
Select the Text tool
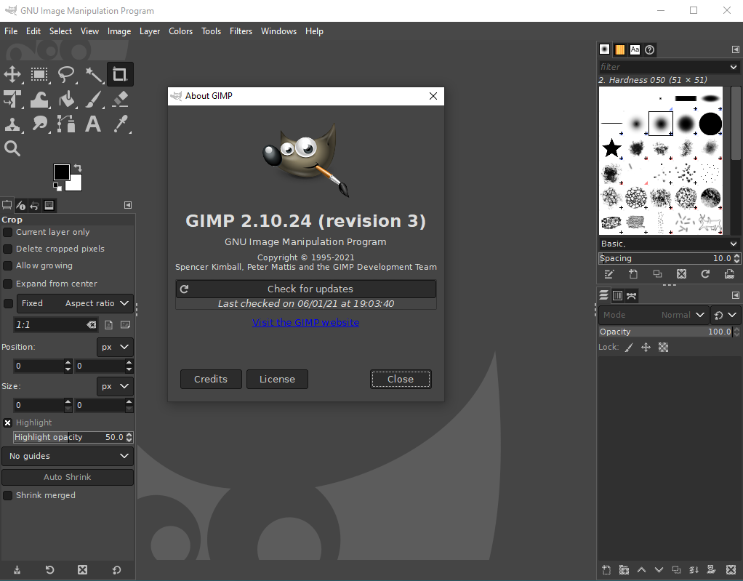click(93, 124)
